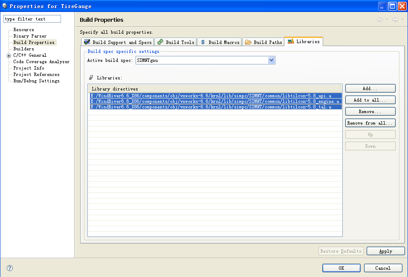Click the Build Macros dollar icon

click(x=203, y=42)
